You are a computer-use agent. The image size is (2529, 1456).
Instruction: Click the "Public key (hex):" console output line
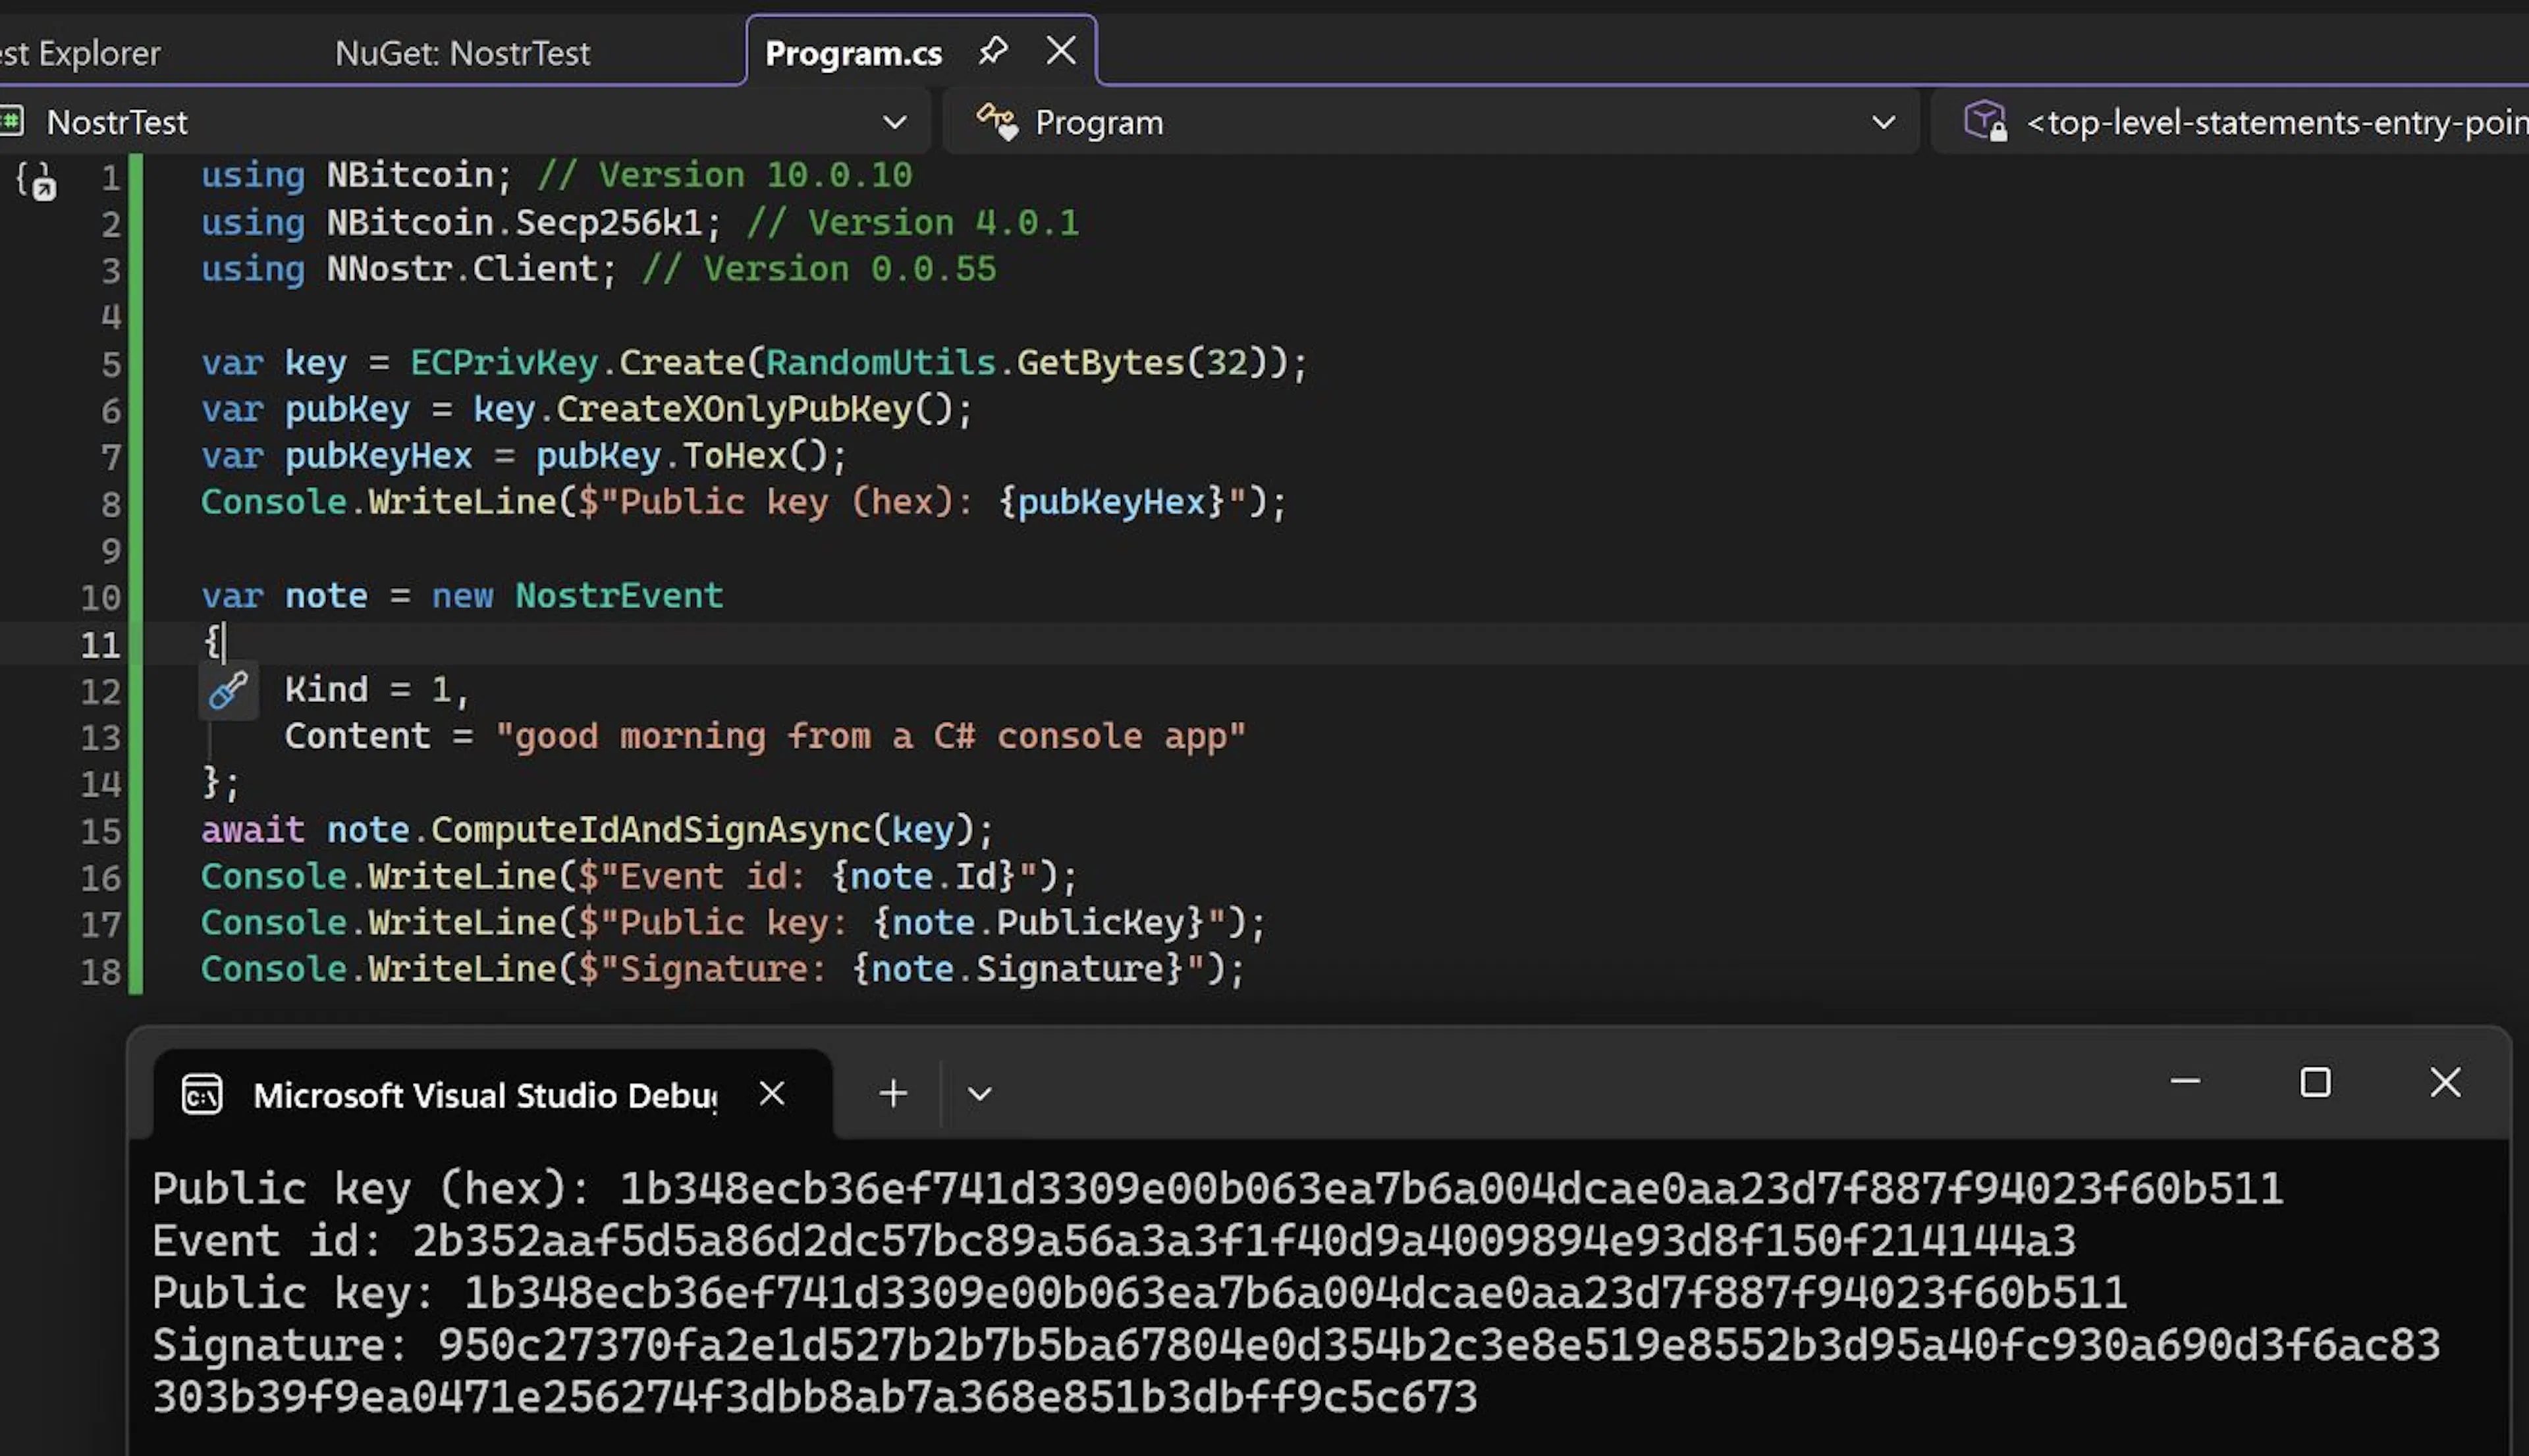(1218, 1189)
